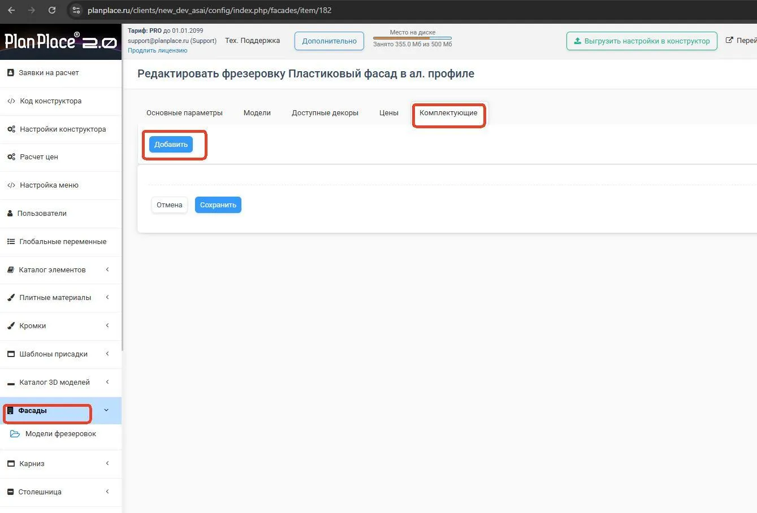Open the Расчет цен menu item
The image size is (757, 513).
(60, 157)
